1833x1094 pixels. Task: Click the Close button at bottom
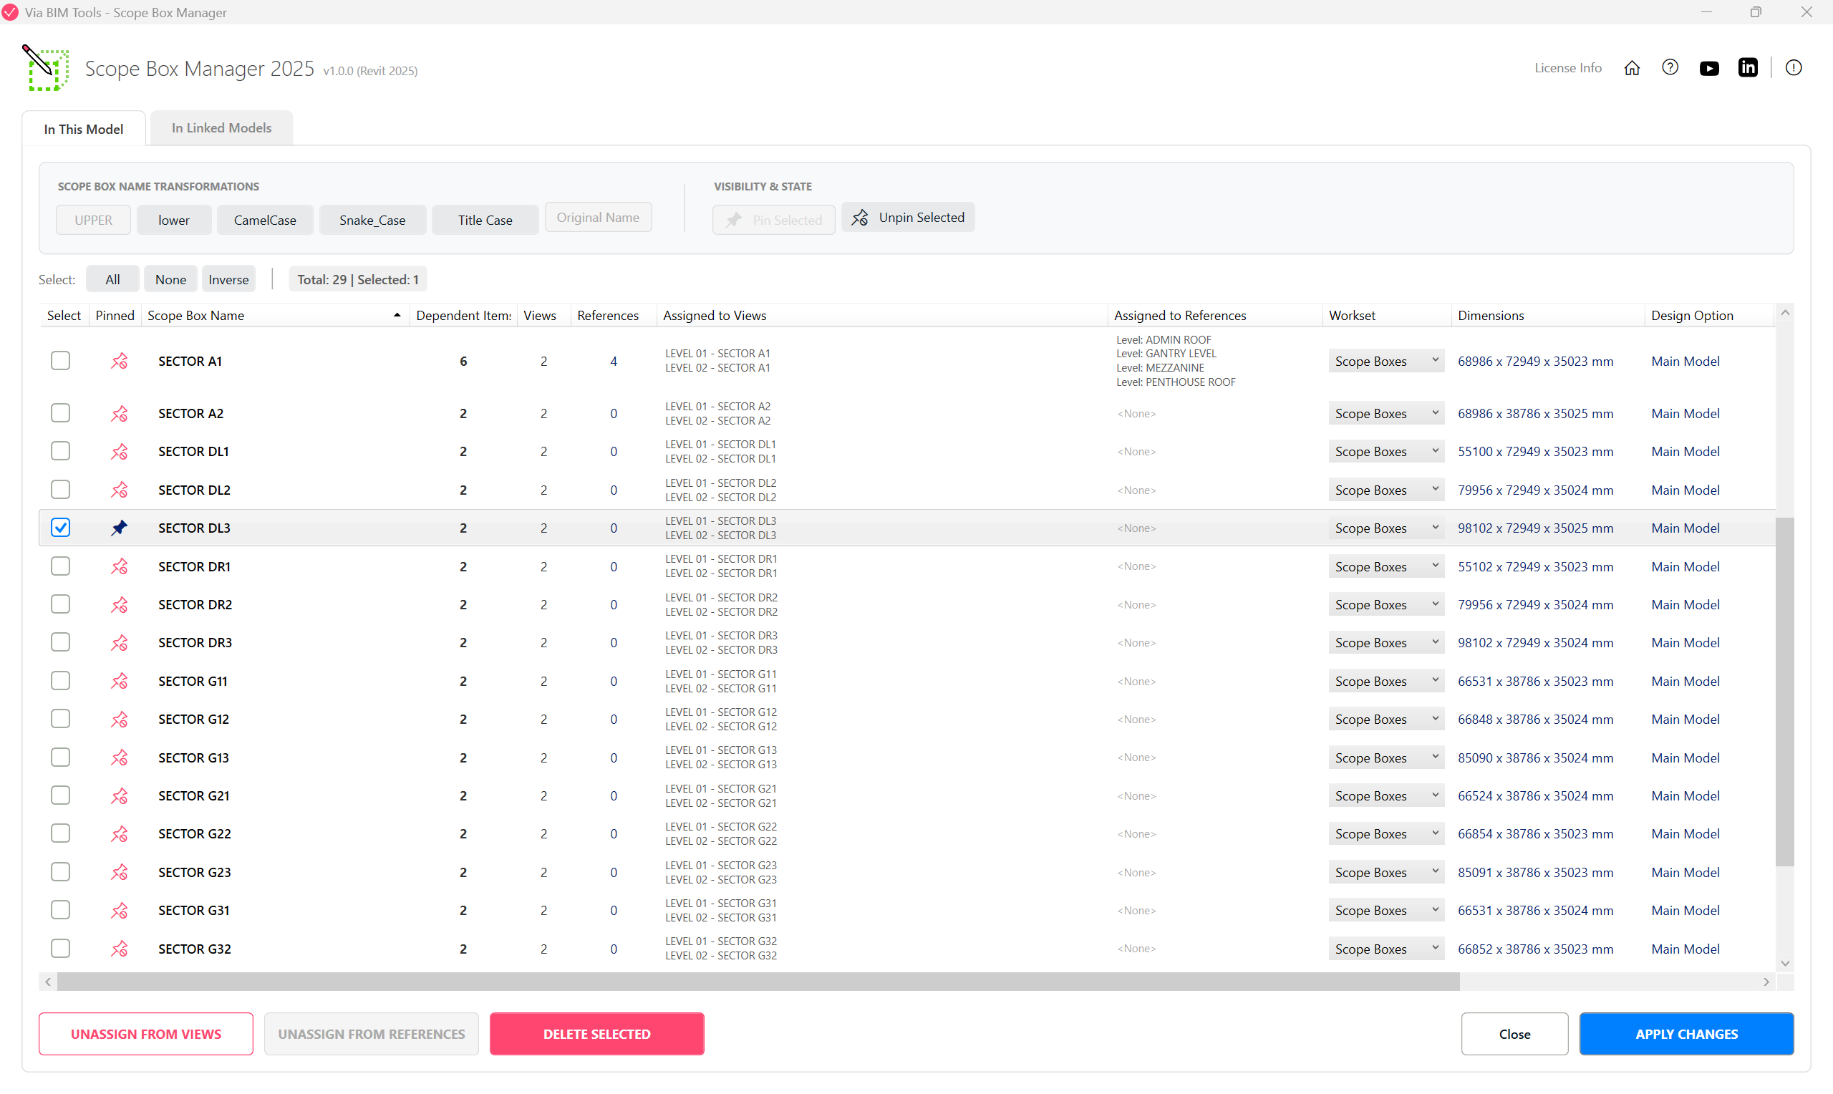pos(1514,1035)
